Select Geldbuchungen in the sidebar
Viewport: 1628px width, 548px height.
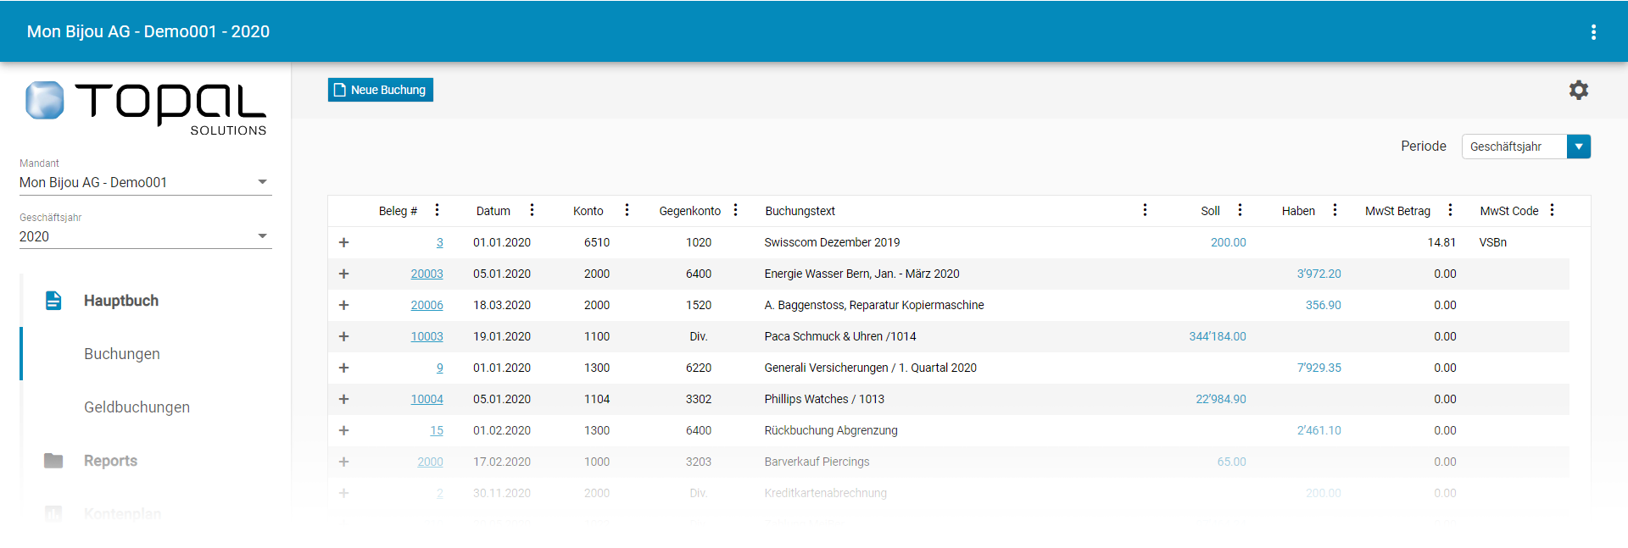click(x=137, y=407)
